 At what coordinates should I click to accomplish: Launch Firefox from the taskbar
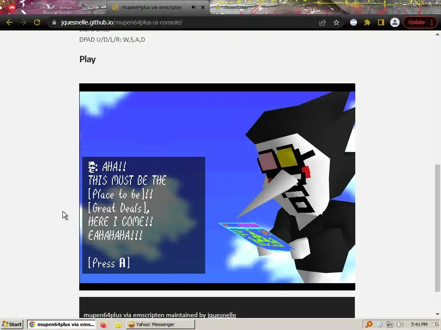(x=103, y=325)
